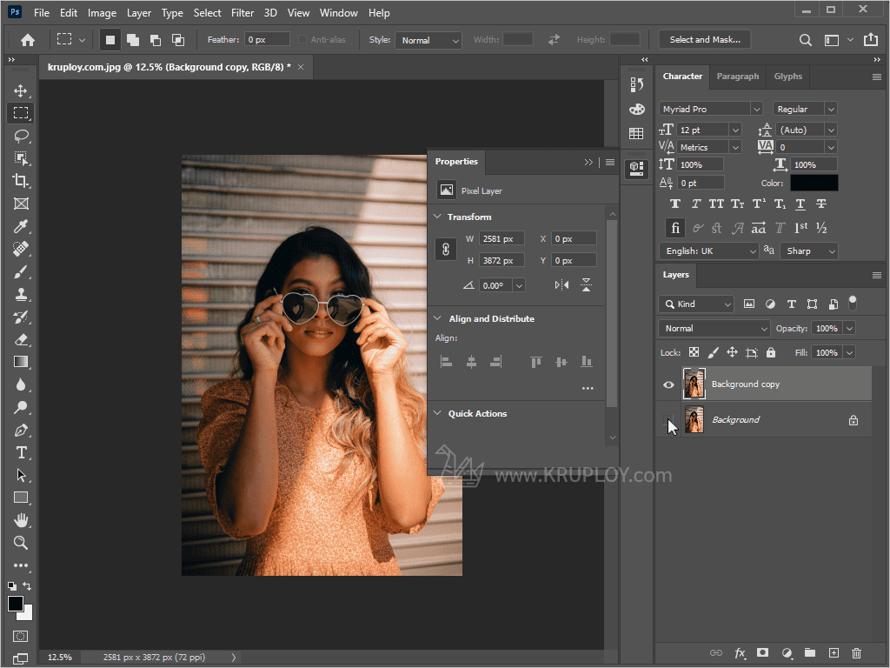Open the layer blend mode Normal dropdown
This screenshot has height=668, width=890.
[714, 328]
